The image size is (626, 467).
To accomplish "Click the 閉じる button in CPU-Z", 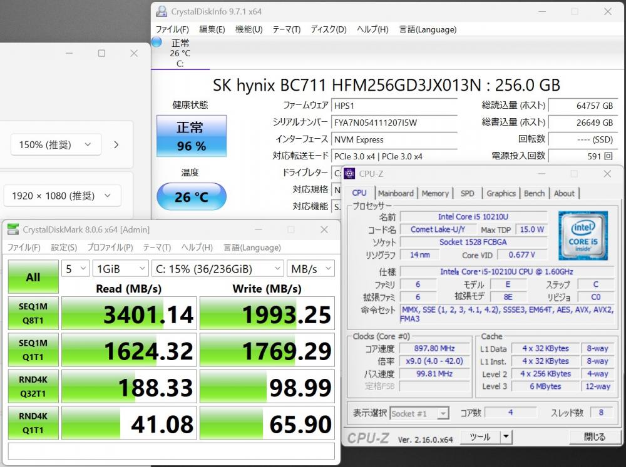I will [594, 437].
